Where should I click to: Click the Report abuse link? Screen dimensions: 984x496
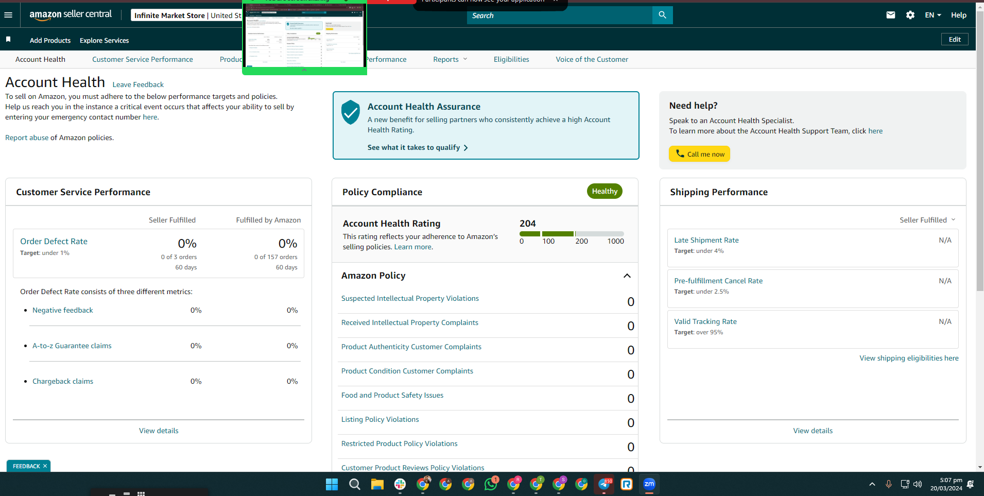27,138
